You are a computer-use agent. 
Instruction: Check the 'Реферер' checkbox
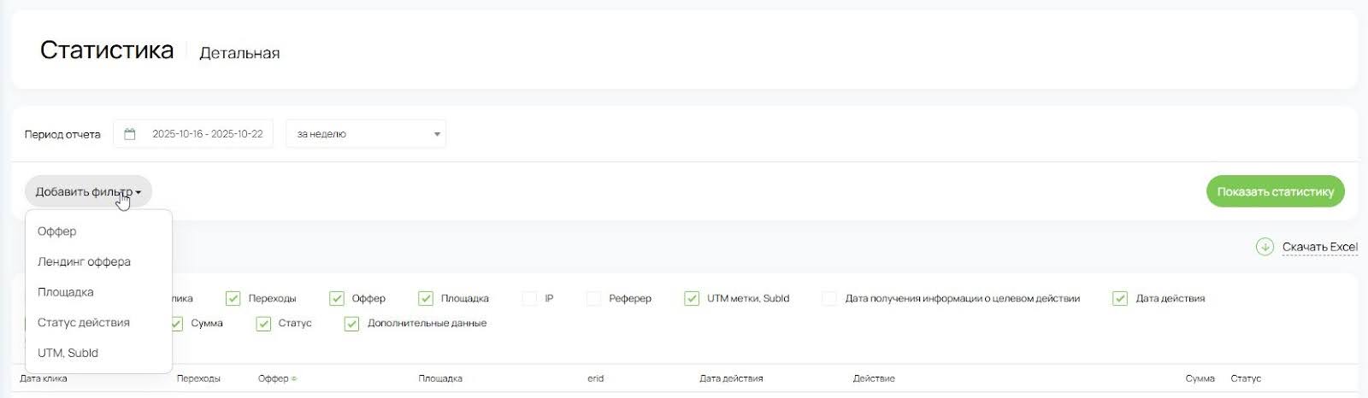[x=593, y=298]
